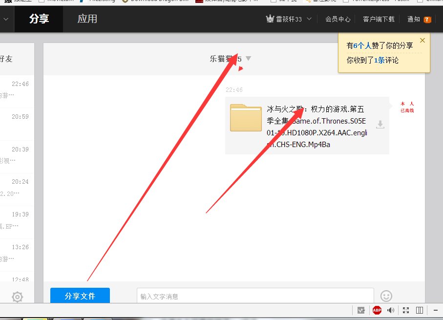The image size is (443, 320).
Task: Open the network speed indicator in the status bar
Action: (x=362, y=310)
